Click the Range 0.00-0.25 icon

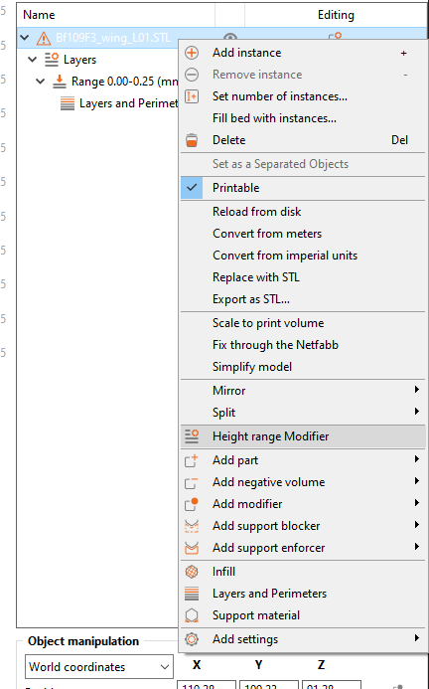pos(60,82)
